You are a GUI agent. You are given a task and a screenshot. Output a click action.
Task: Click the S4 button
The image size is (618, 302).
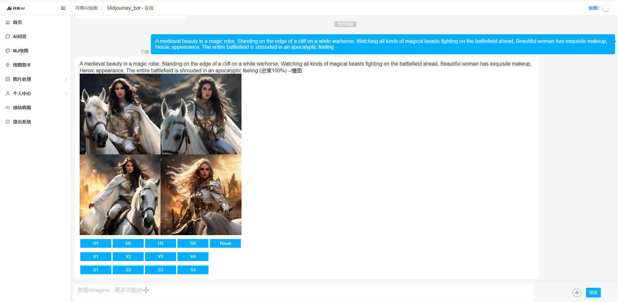[x=193, y=270]
